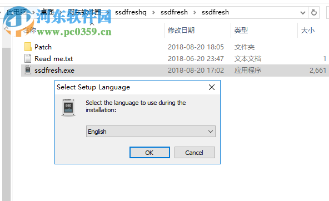329x201 pixels.
Task: Click the 2018-08-20 18:05 date cell
Action: click(x=196, y=47)
